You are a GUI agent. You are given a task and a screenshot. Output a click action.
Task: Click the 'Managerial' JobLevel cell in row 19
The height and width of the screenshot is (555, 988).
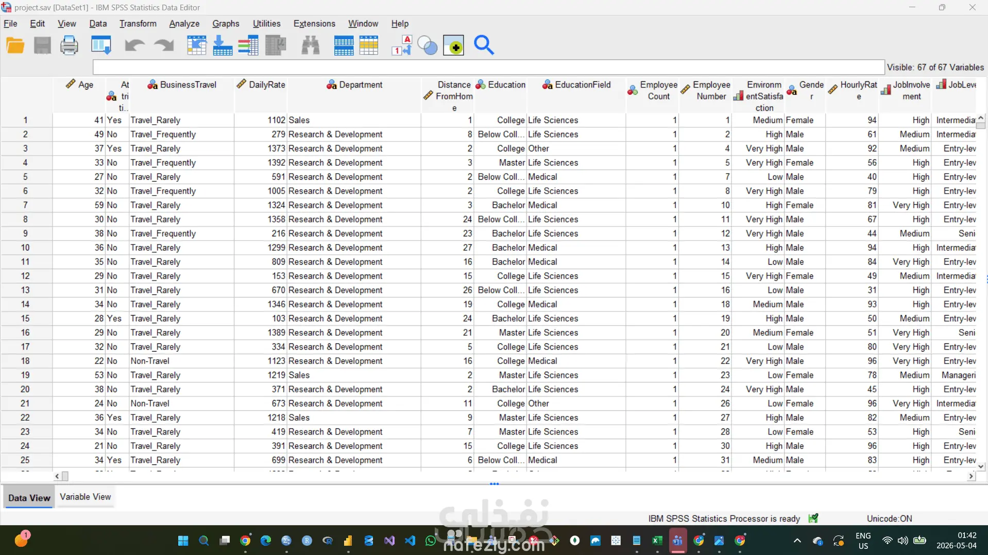955,375
